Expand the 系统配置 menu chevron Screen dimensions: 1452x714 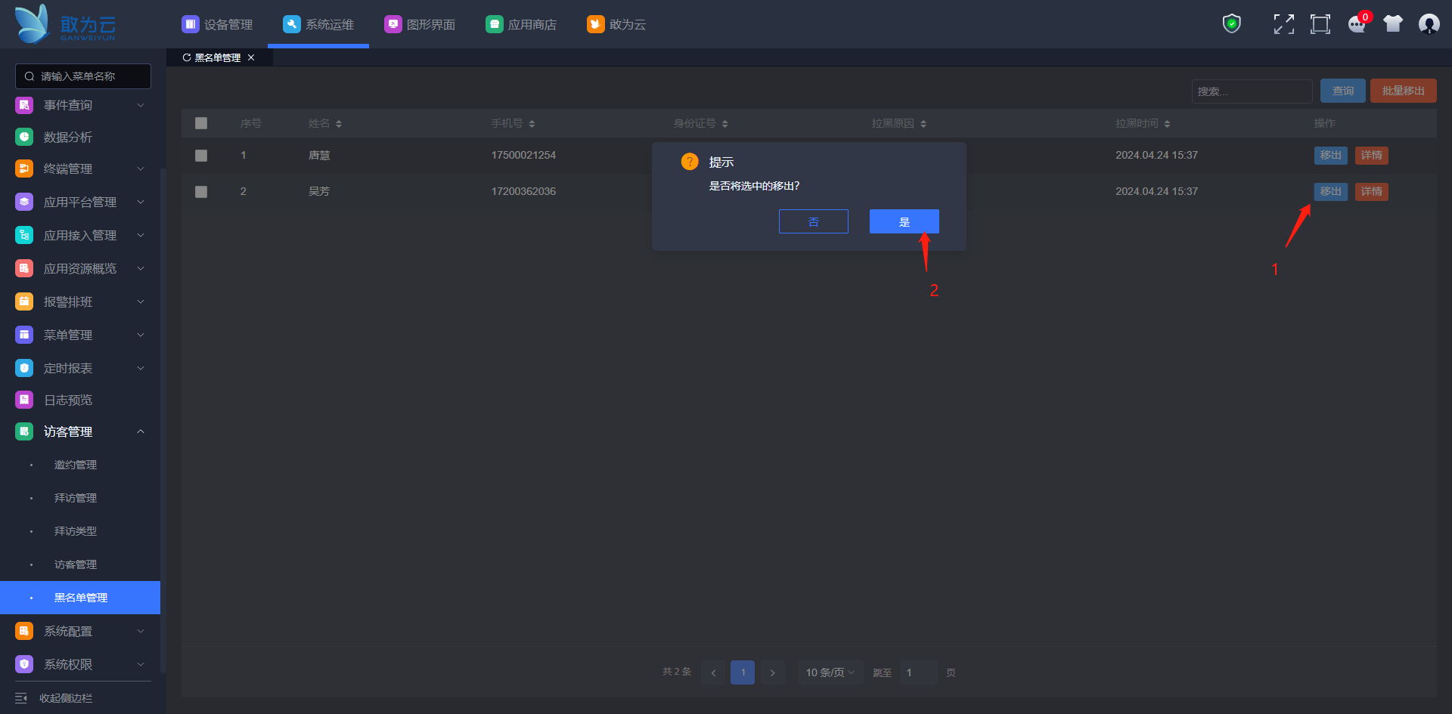(141, 631)
